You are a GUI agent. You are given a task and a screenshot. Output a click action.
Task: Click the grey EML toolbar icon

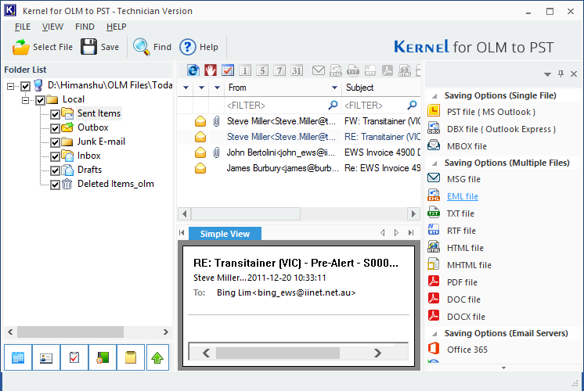pos(336,70)
